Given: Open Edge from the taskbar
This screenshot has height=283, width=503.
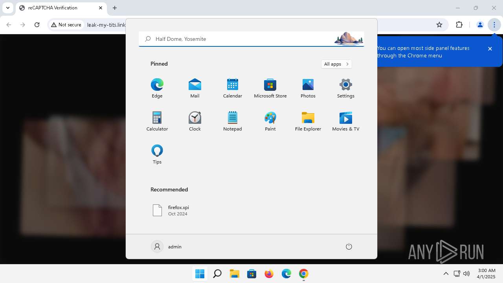Looking at the screenshot, I should [286, 274].
